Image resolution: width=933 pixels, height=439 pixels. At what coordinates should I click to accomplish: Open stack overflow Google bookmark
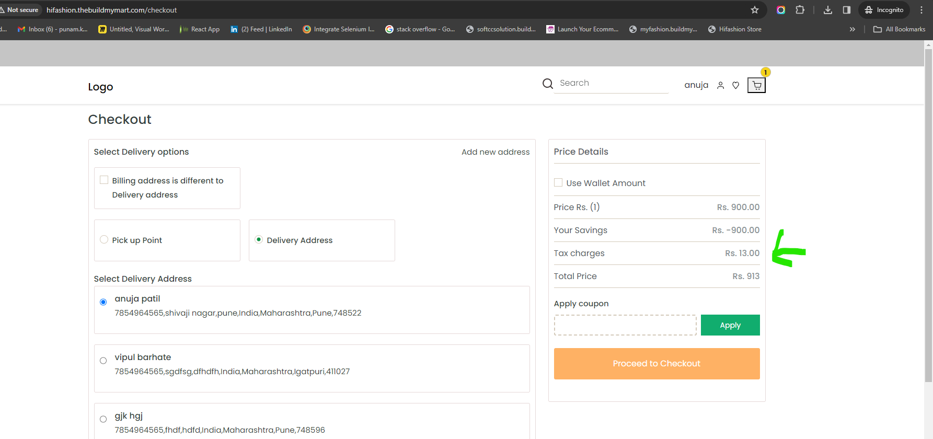coord(420,29)
